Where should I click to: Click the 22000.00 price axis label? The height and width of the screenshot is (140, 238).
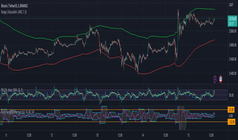[x=233, y=31]
